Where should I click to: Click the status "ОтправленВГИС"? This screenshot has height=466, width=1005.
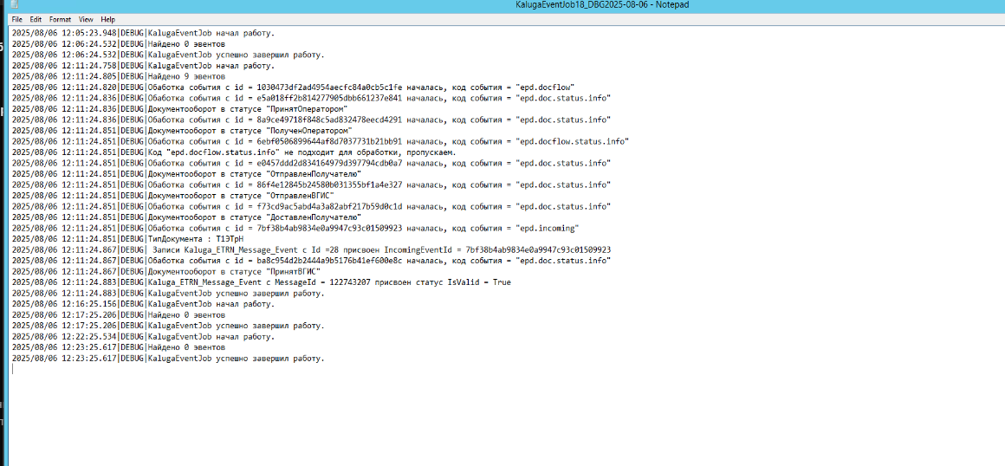pyautogui.click(x=299, y=196)
